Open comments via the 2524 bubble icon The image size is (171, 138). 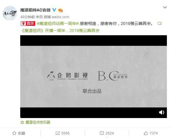107,133
